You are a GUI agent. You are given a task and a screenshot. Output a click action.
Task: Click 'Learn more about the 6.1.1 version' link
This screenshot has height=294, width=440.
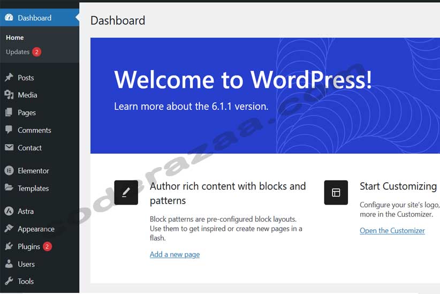(191, 106)
